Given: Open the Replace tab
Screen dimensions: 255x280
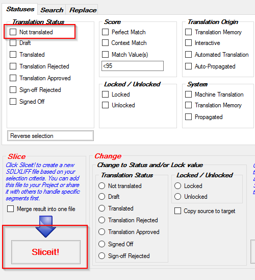Looking at the screenshot, I should (x=83, y=10).
